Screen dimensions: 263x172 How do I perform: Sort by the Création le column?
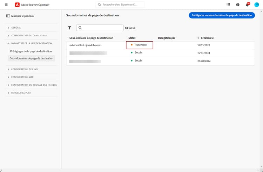207,37
